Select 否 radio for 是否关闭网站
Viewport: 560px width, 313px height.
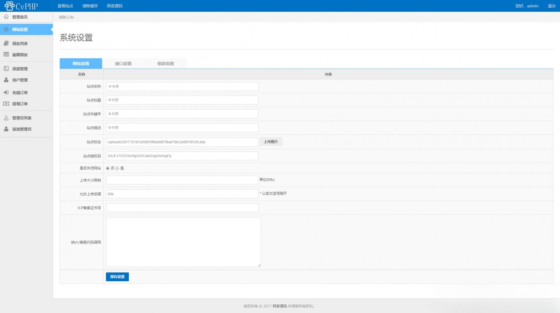click(108, 168)
